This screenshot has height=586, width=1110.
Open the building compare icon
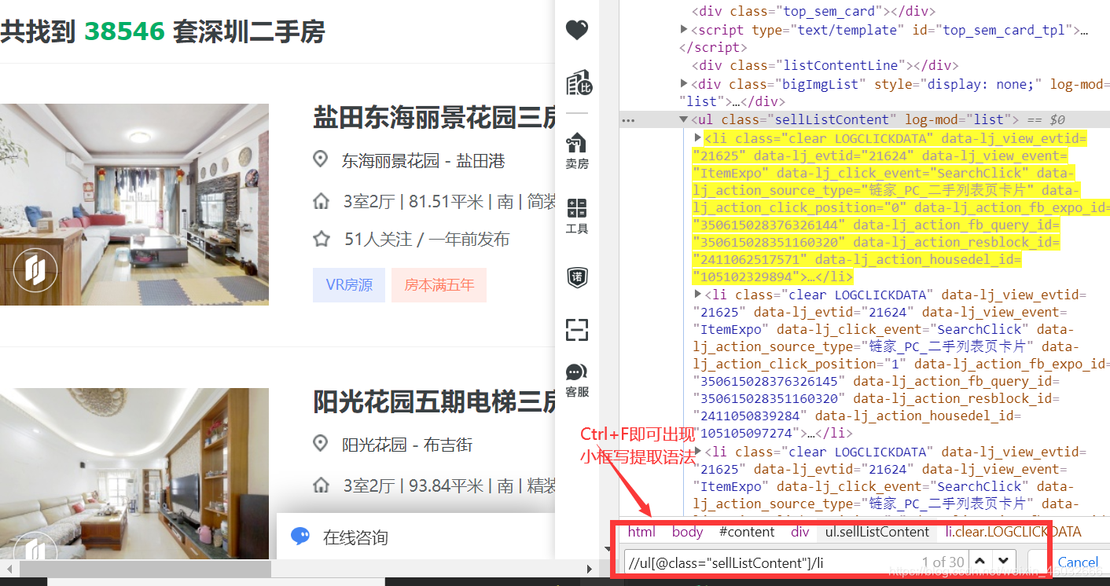[578, 82]
